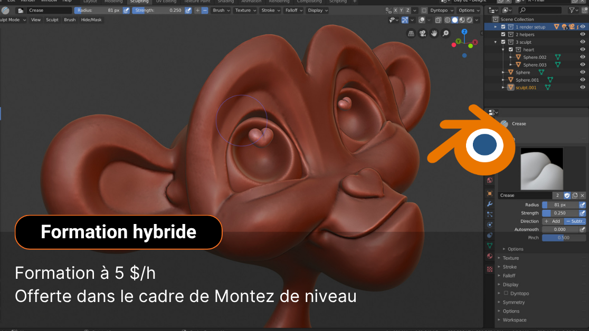This screenshot has height=331, width=589.
Task: Collapse the 3 sculpt collection
Action: point(496,42)
